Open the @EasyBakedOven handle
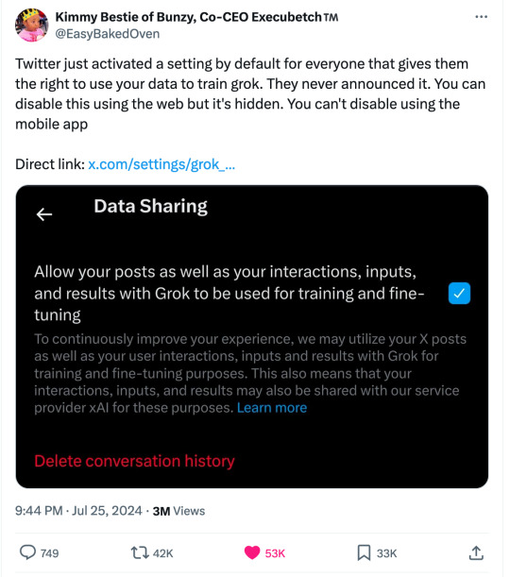 [x=108, y=34]
